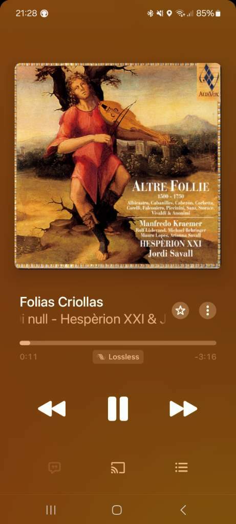Click the playback progress bar
Viewport: 236px width, 524px height.
point(118,343)
